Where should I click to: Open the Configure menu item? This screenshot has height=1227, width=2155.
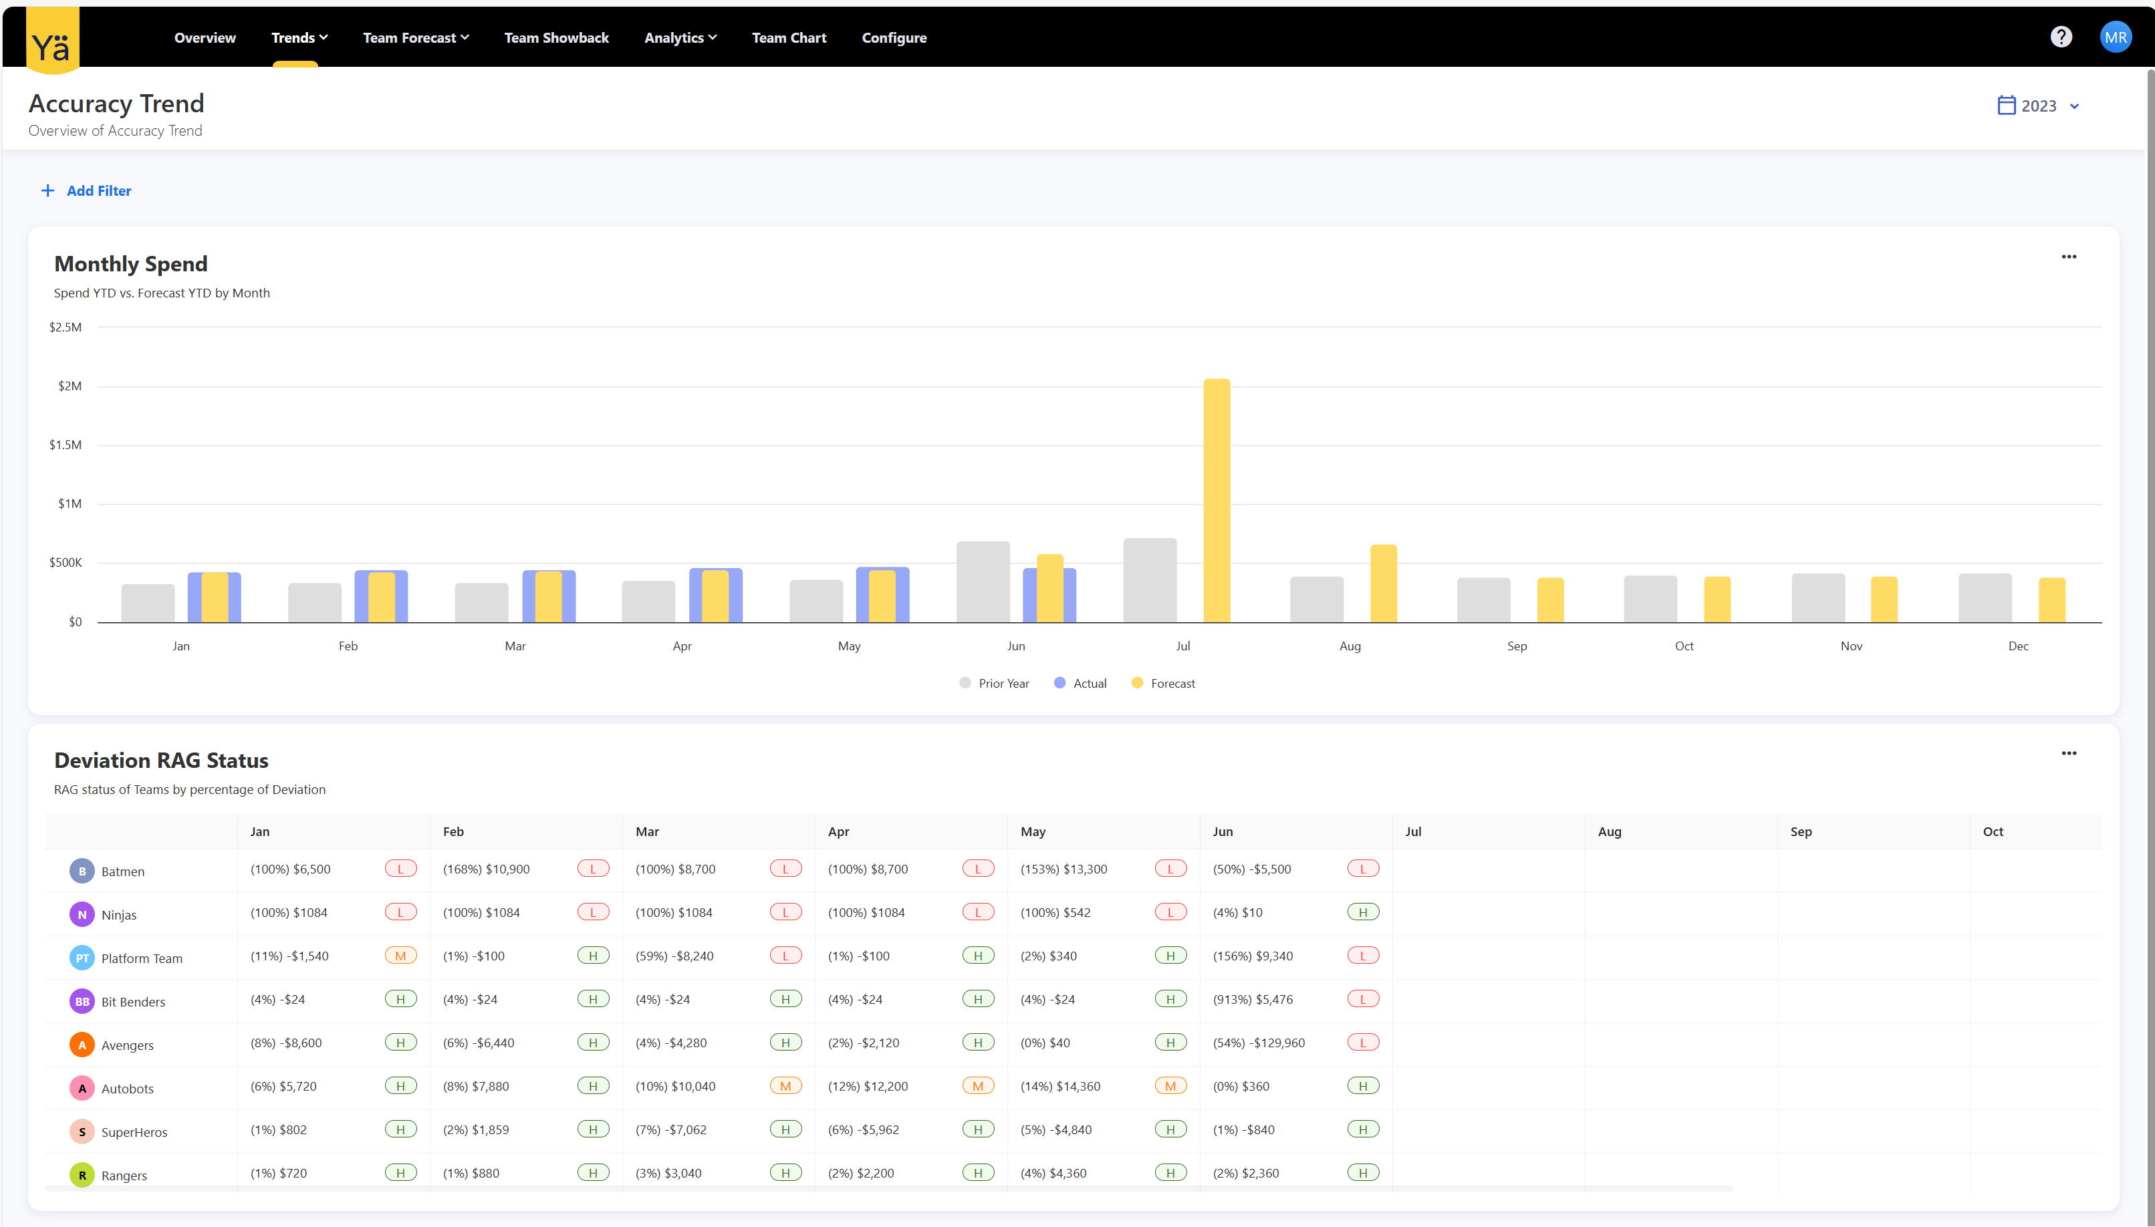894,38
